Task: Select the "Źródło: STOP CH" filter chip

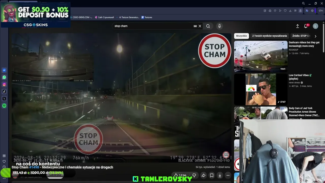Action: coord(301,36)
